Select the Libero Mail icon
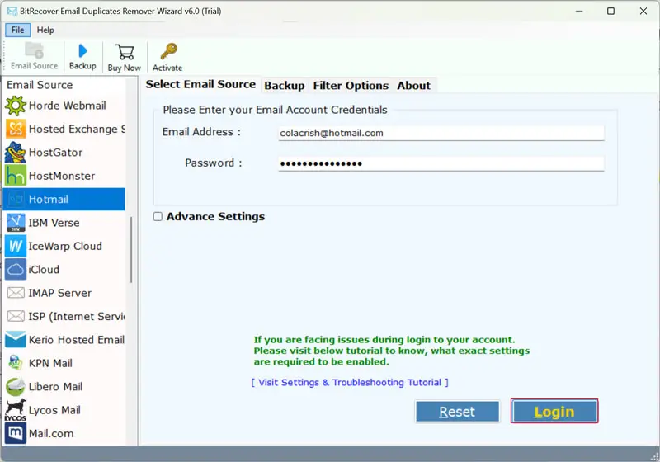Viewport: 660px width, 462px height. [x=16, y=386]
